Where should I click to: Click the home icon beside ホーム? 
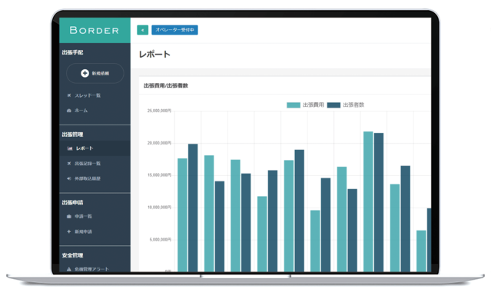point(69,111)
